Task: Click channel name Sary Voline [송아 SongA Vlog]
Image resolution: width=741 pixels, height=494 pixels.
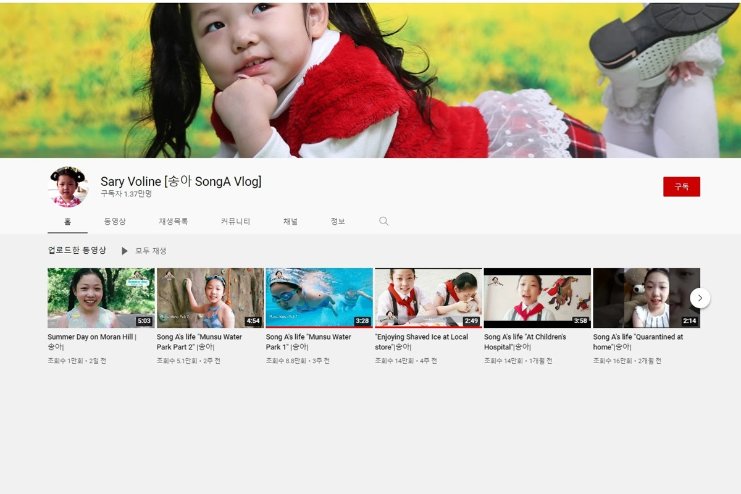Action: click(181, 182)
